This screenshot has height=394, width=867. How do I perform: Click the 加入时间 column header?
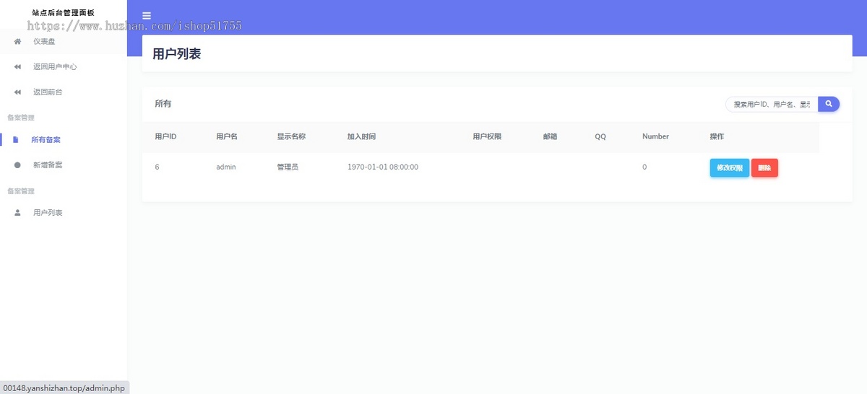pyautogui.click(x=361, y=136)
